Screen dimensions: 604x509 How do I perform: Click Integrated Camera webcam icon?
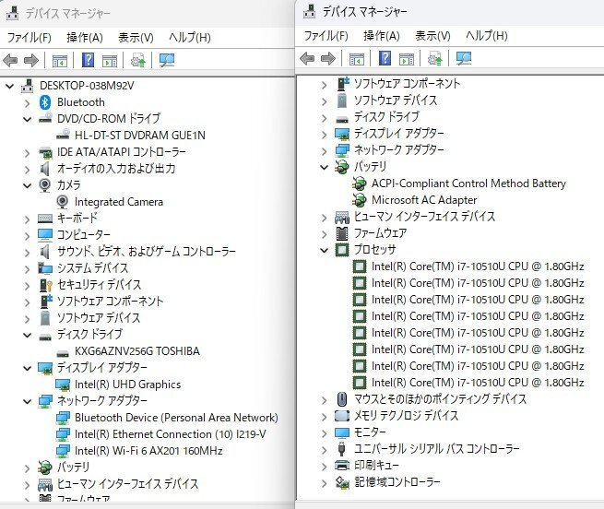[x=63, y=202]
